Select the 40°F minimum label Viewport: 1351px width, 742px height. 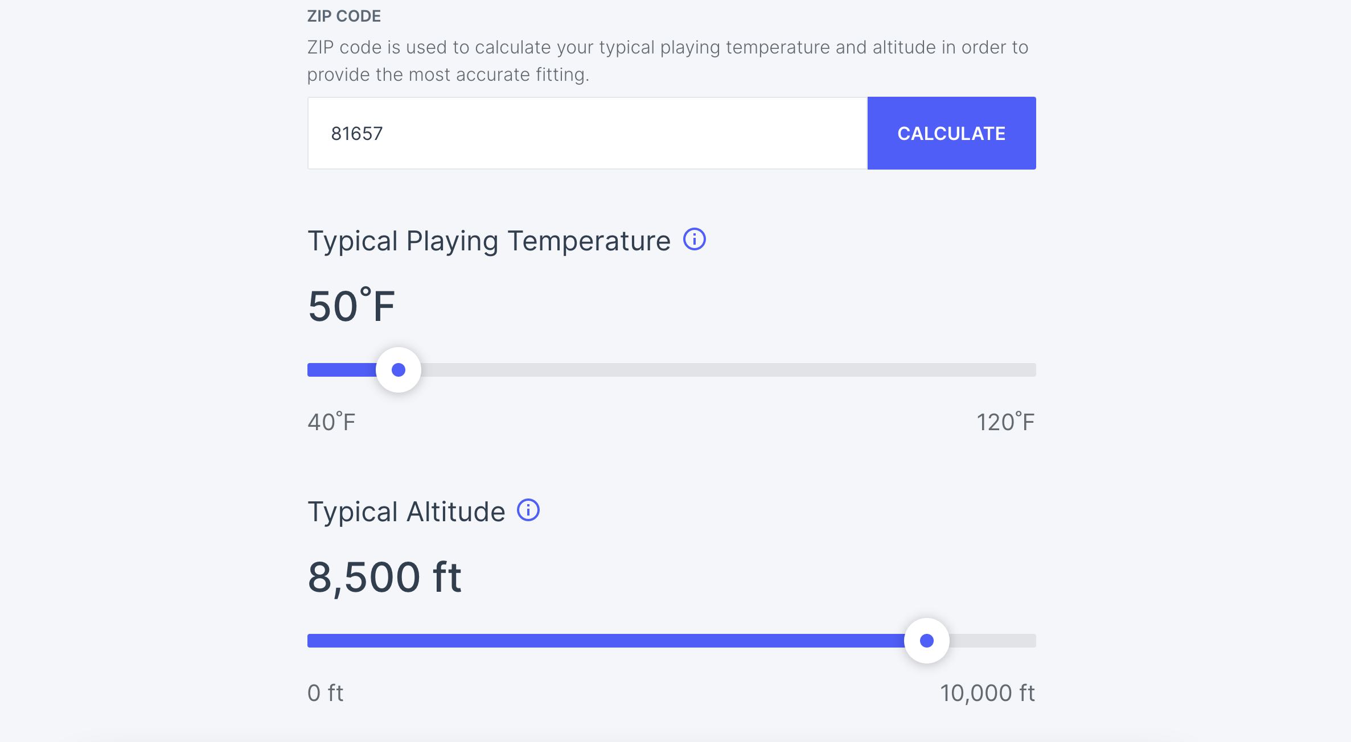(331, 422)
